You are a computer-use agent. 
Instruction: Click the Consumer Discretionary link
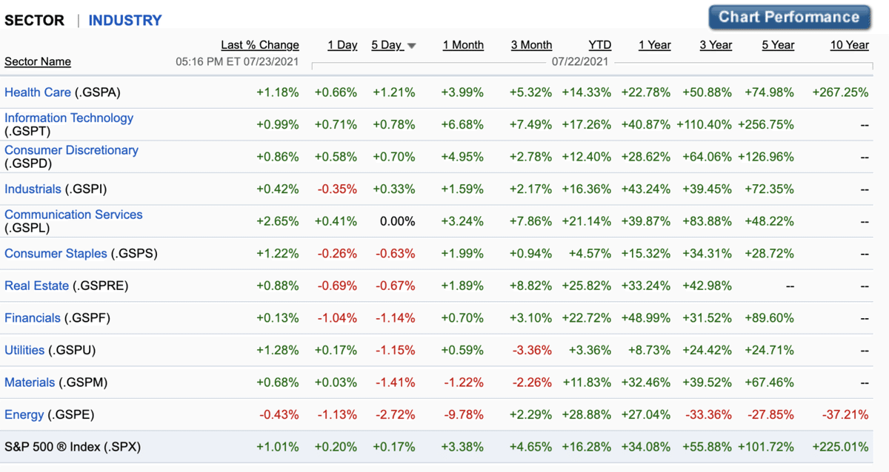tap(71, 150)
